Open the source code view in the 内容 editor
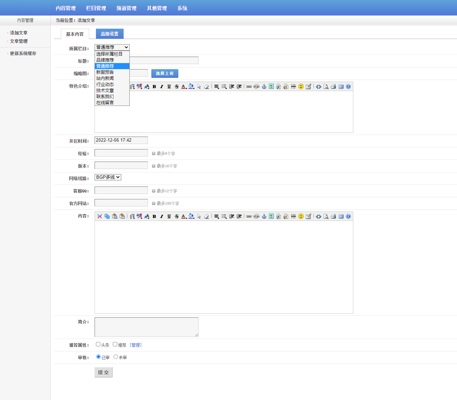Image resolution: width=457 pixels, height=400 pixels. pyautogui.click(x=319, y=216)
